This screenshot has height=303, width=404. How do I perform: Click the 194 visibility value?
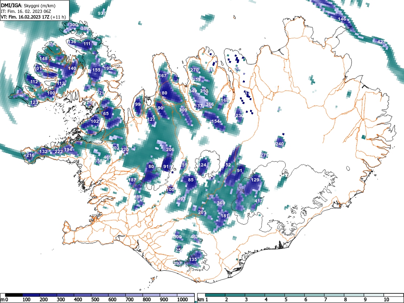(68, 149)
